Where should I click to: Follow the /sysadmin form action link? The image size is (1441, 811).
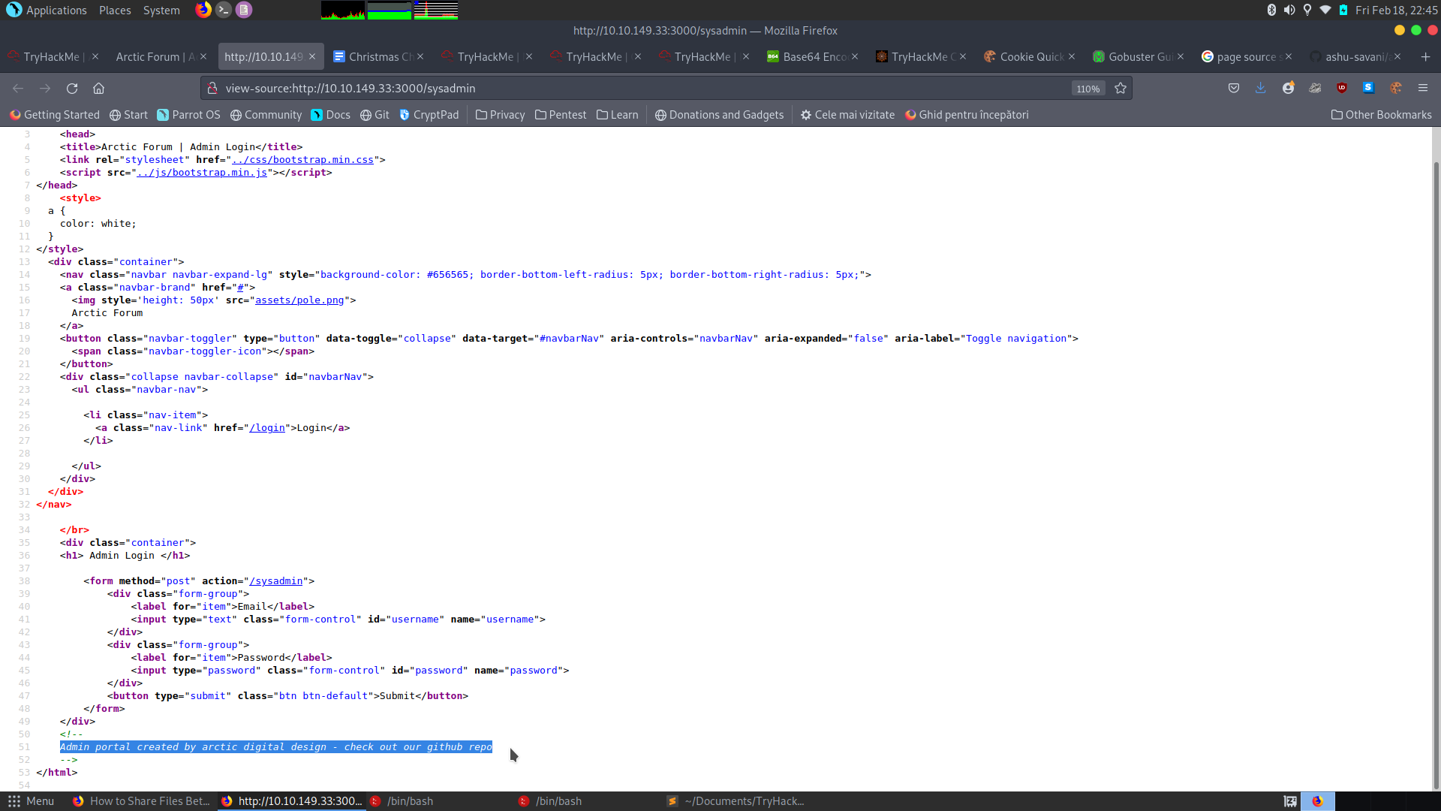click(276, 581)
